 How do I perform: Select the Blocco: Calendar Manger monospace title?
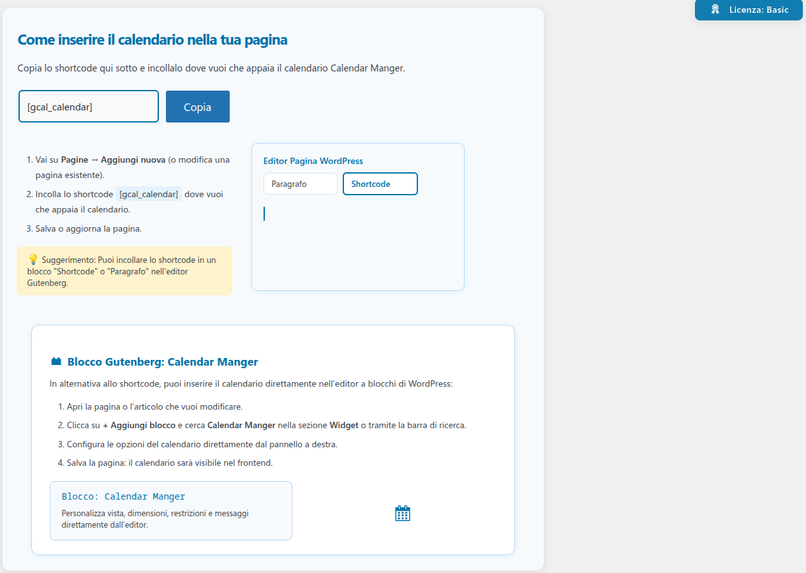[123, 496]
